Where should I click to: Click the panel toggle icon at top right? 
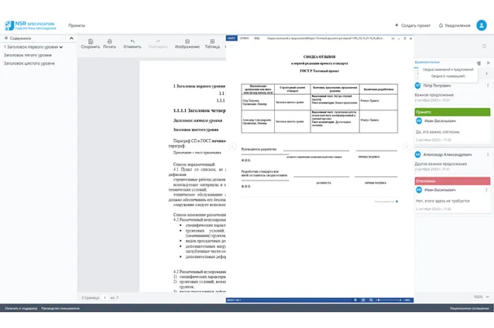(484, 47)
